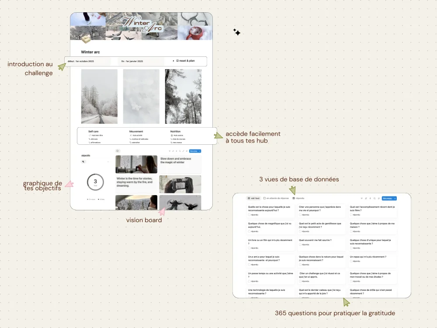The height and width of the screenshot is (328, 437).
Task: Open the 'liste de courses' link
Action: point(178,139)
